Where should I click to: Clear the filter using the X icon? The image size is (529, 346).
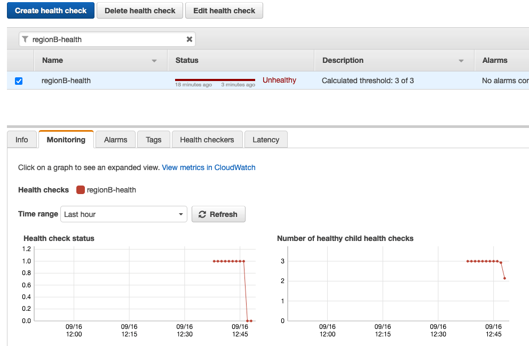tap(190, 39)
